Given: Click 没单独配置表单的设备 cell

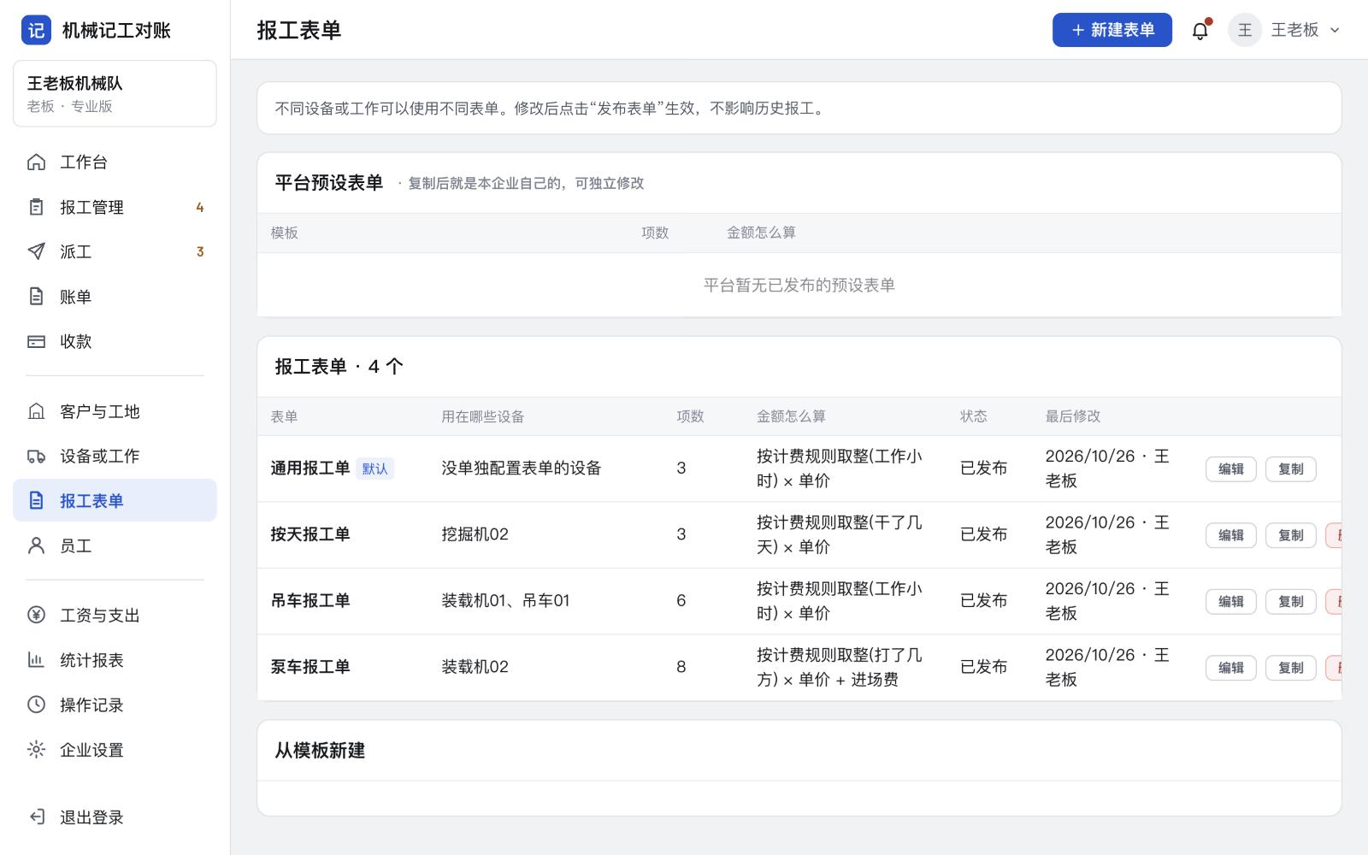Looking at the screenshot, I should point(521,468).
